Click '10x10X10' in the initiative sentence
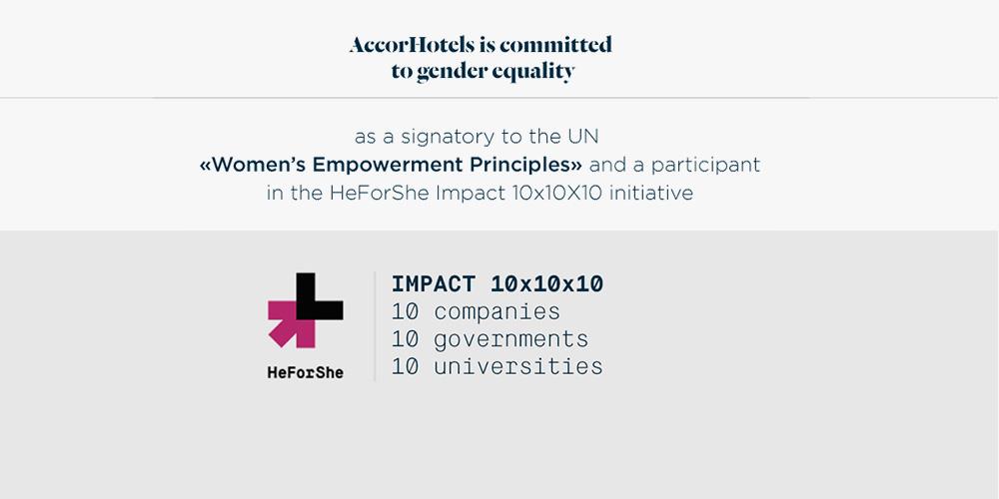The width and height of the screenshot is (999, 499). (556, 193)
